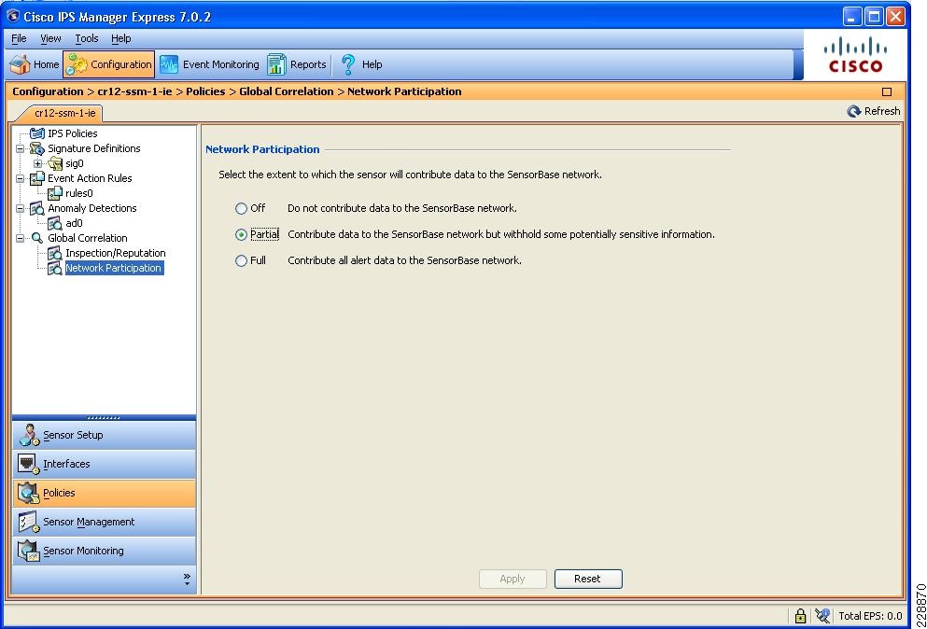Image resolution: width=927 pixels, height=629 pixels.
Task: Open the Sensor Setup section
Action: click(104, 435)
